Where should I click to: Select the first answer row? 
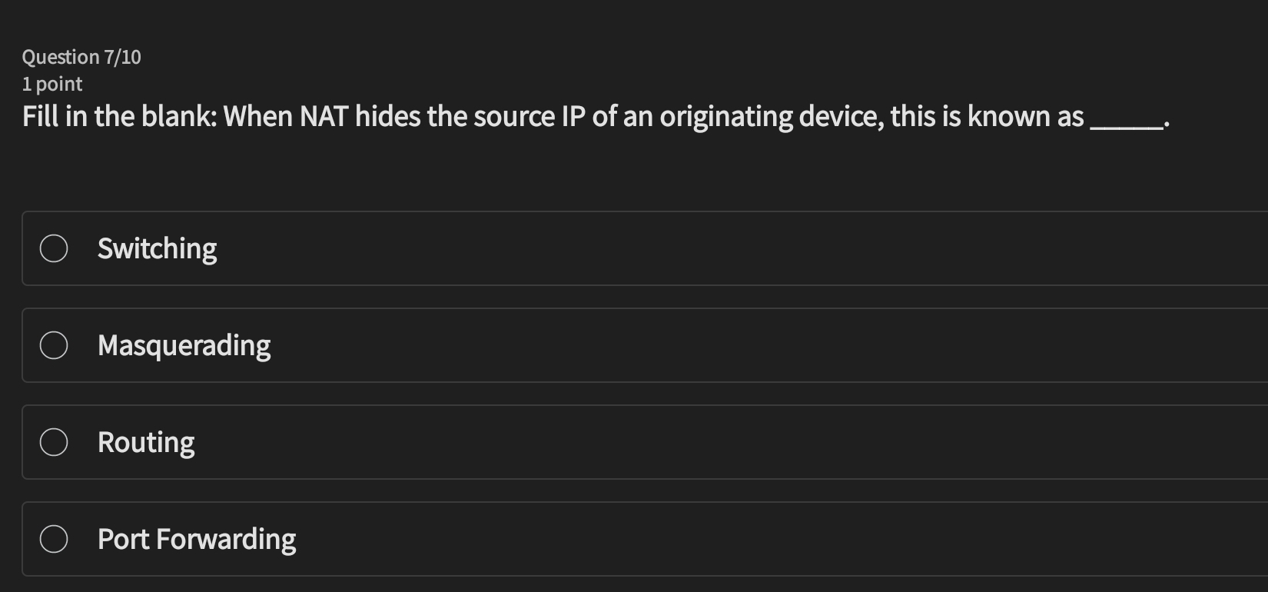pos(615,248)
